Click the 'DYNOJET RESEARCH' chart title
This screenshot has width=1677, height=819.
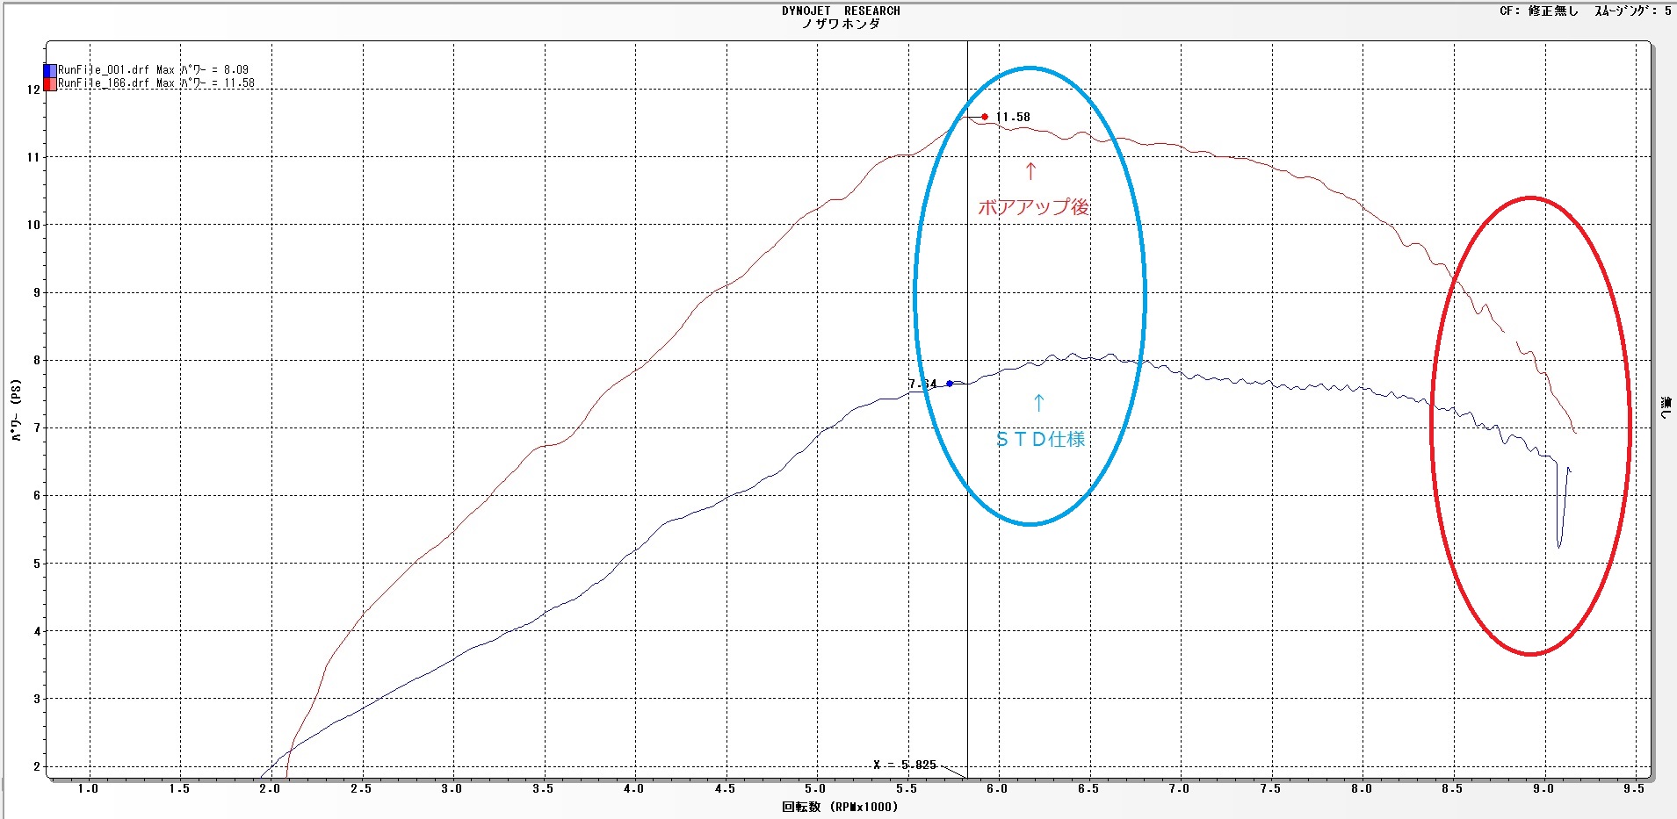tap(841, 11)
